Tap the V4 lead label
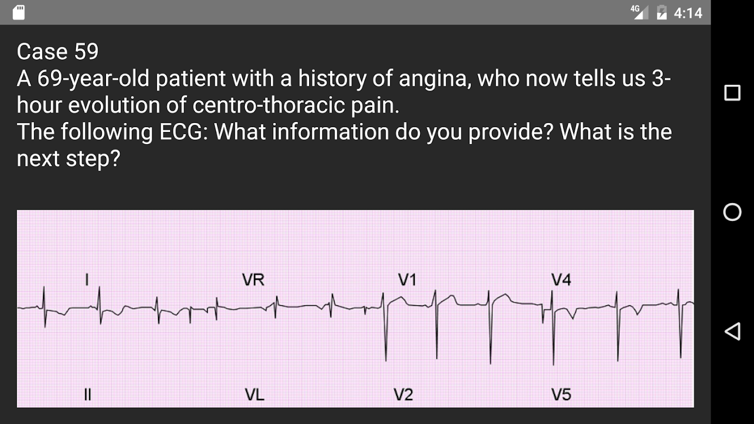The width and height of the screenshot is (754, 424). 561,279
